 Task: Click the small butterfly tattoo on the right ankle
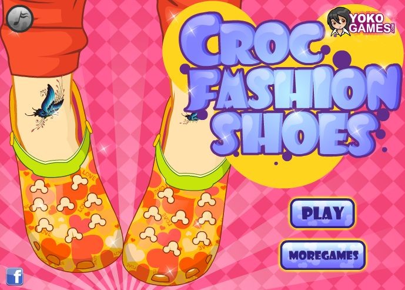190,117
